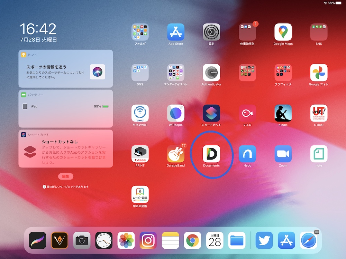Tap the date 7月28日 火曜日
The image size is (346, 259).
click(39, 40)
